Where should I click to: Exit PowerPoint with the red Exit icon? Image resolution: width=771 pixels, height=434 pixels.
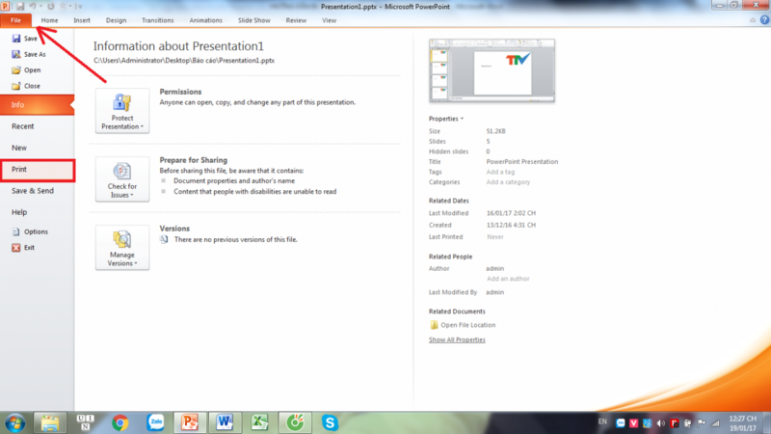(x=16, y=248)
